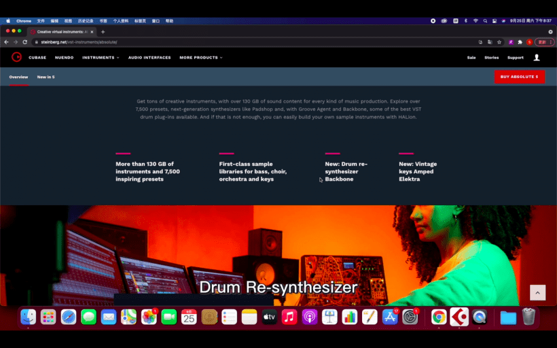Screen dimensions: 557x348
Task: Expand the Instruments dropdown menu
Action: click(101, 58)
